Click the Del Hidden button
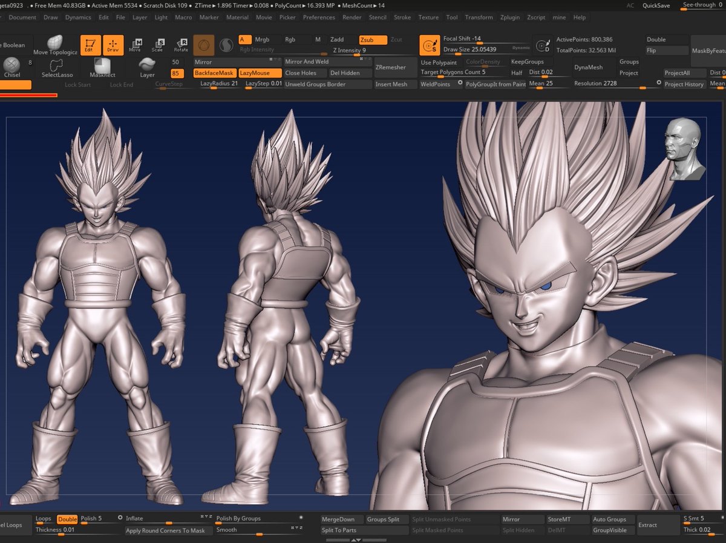 (x=350, y=73)
